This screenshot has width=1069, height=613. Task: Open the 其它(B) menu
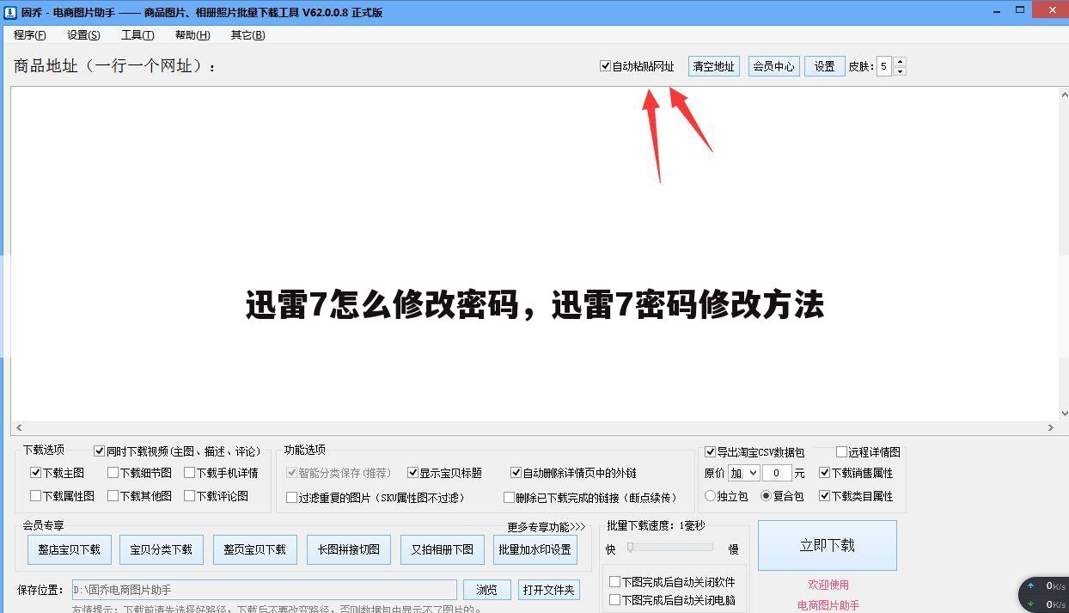(247, 35)
